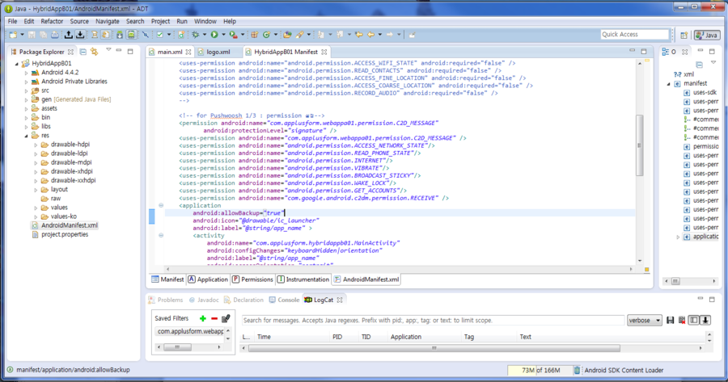This screenshot has width=728, height=382.
Task: Click the Open Type folder icon
Action: pyautogui.click(x=287, y=35)
